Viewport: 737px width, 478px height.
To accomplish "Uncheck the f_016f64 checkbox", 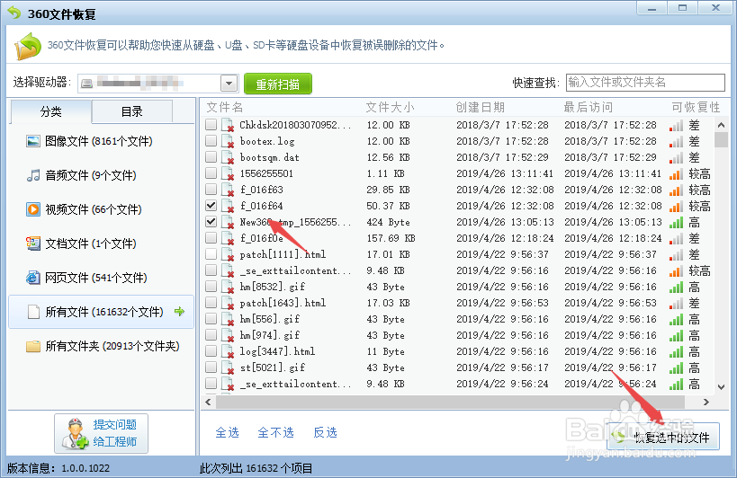I will coord(211,206).
